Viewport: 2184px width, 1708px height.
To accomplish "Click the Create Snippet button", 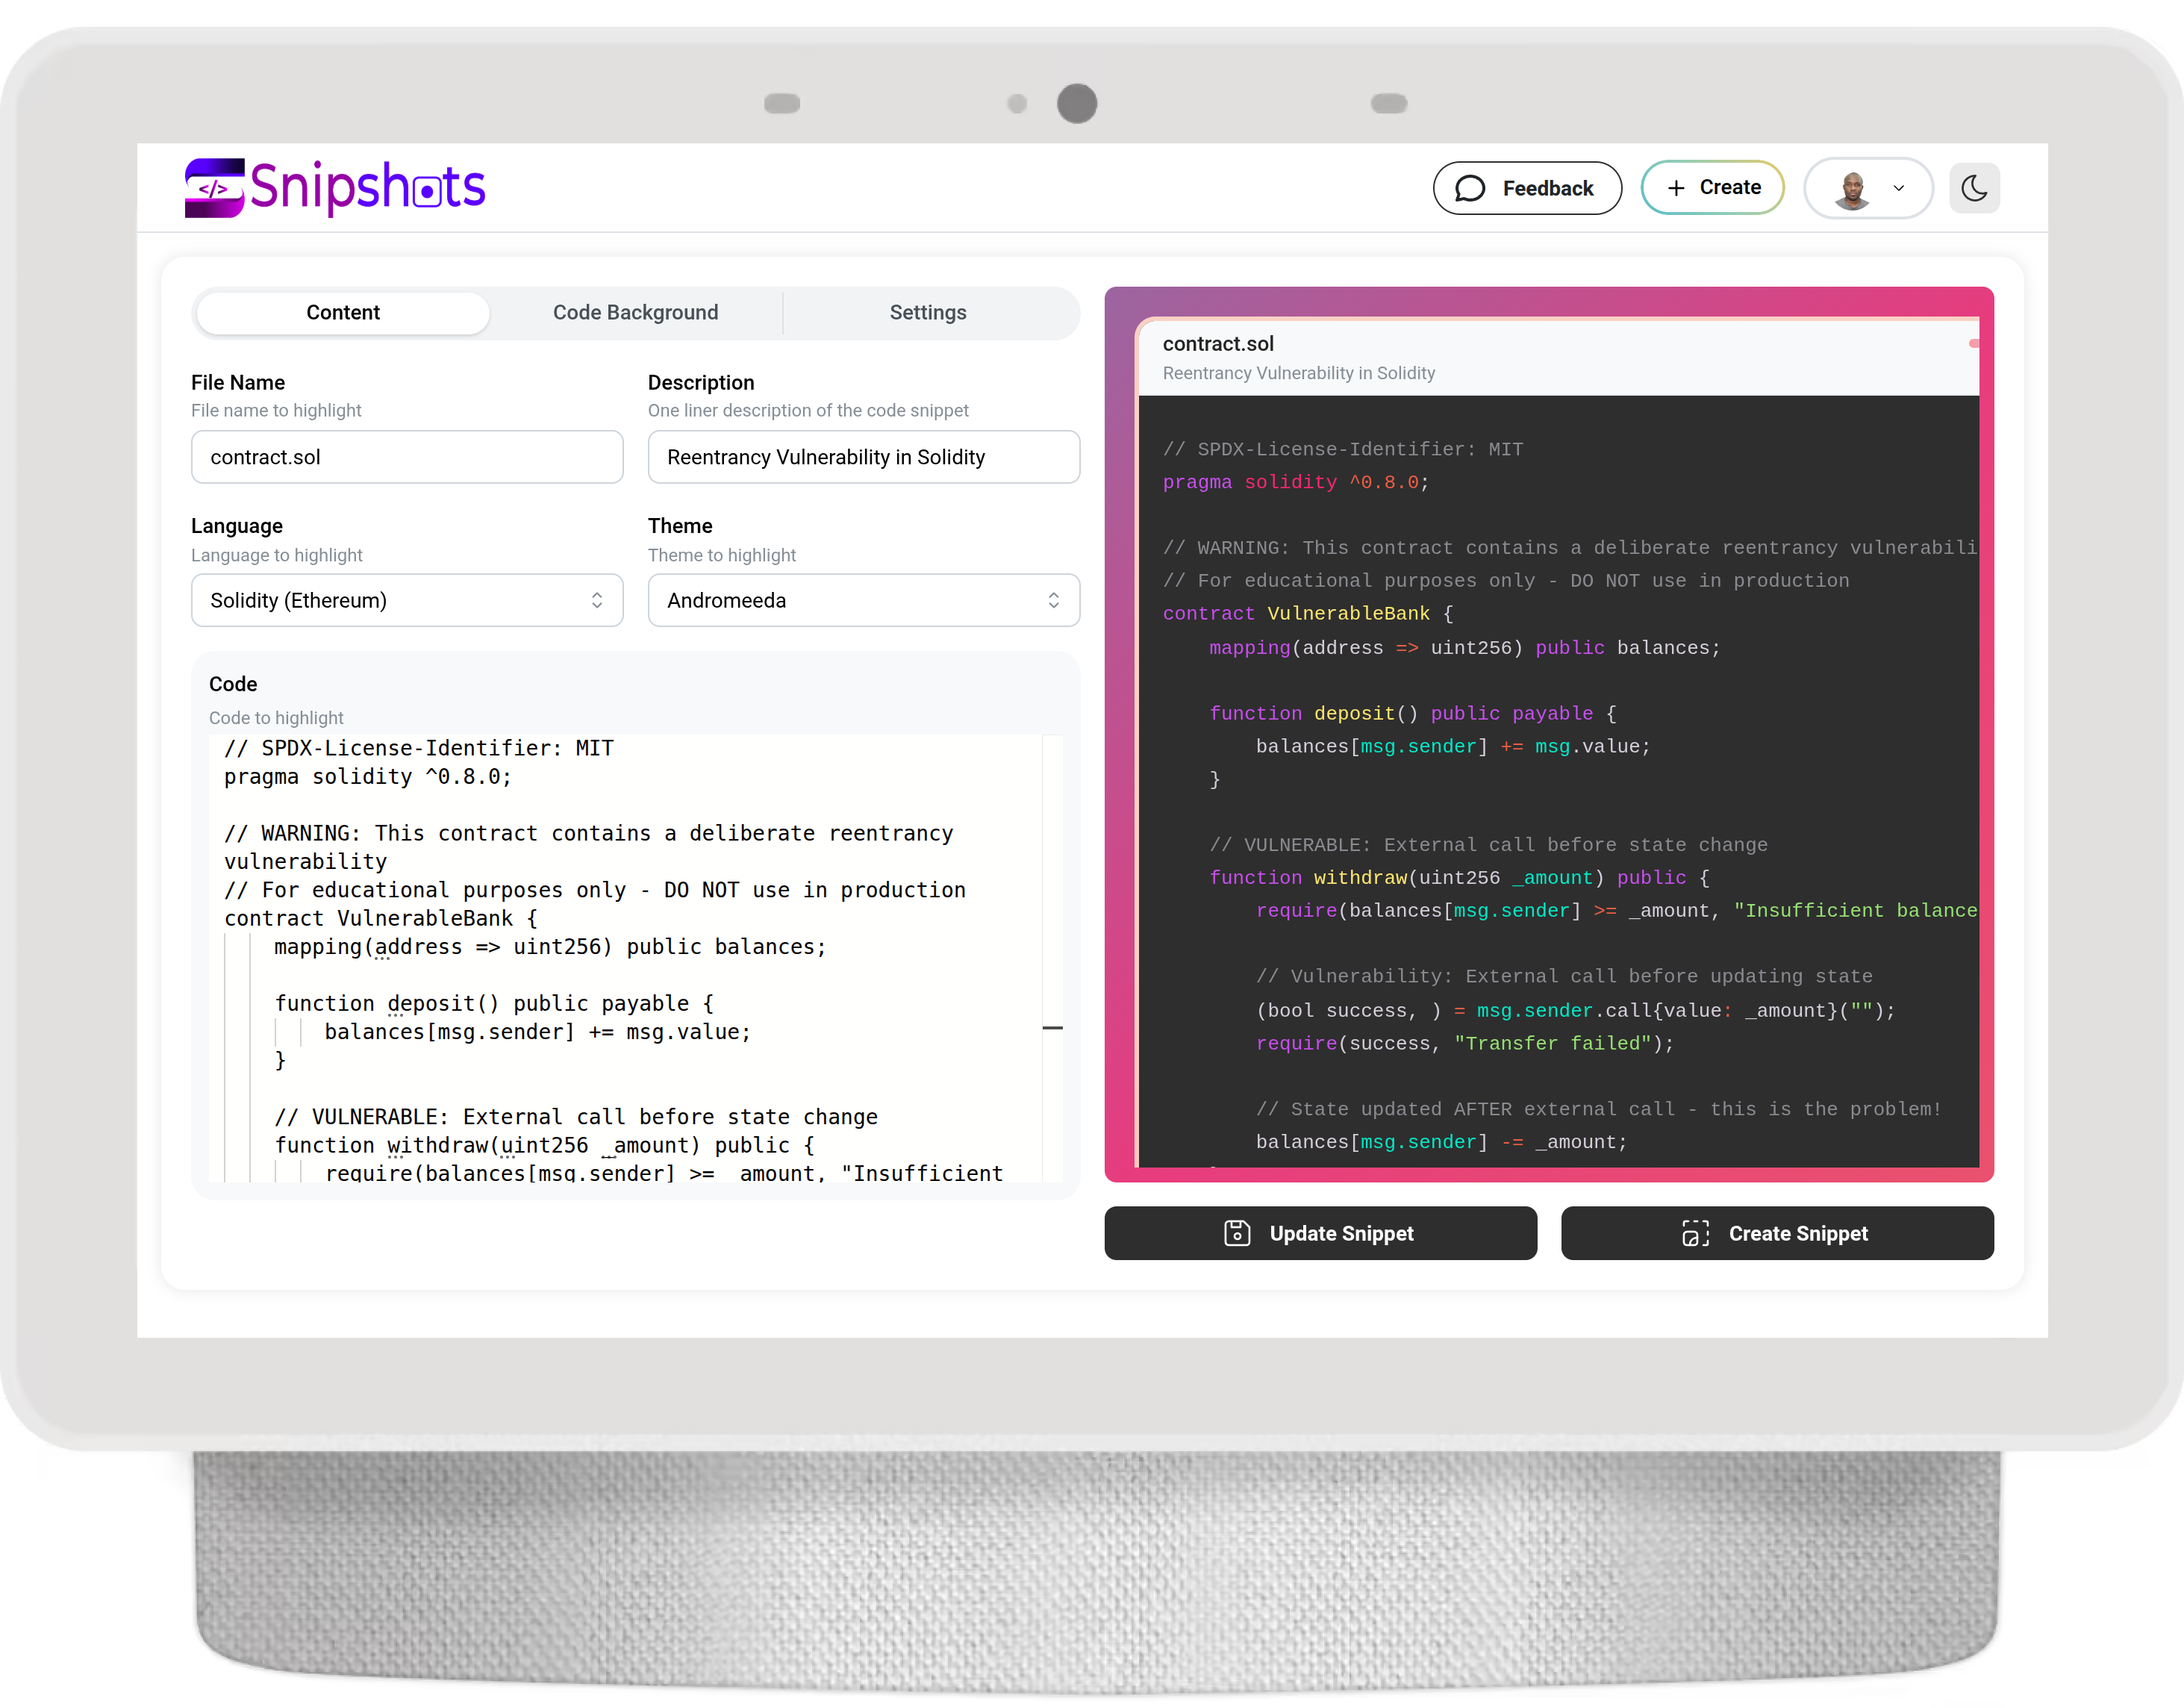I will [1777, 1233].
